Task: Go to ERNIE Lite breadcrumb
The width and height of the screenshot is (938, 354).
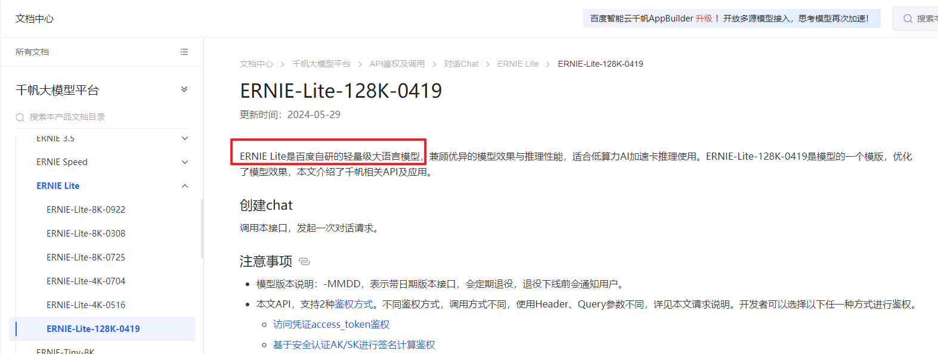Action: [x=518, y=64]
